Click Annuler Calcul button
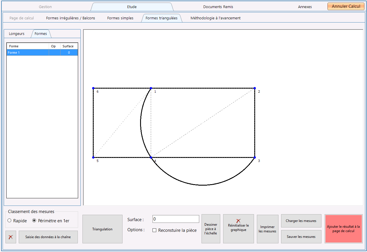Viewport: 367px width, 252px height. pos(346,6)
